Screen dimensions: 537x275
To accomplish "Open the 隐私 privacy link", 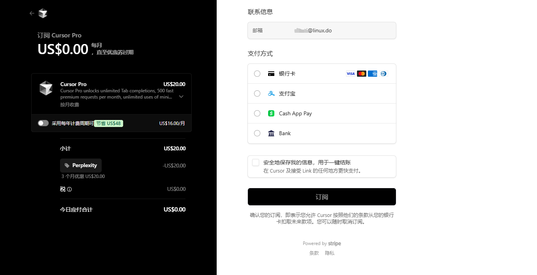I will tap(330, 253).
